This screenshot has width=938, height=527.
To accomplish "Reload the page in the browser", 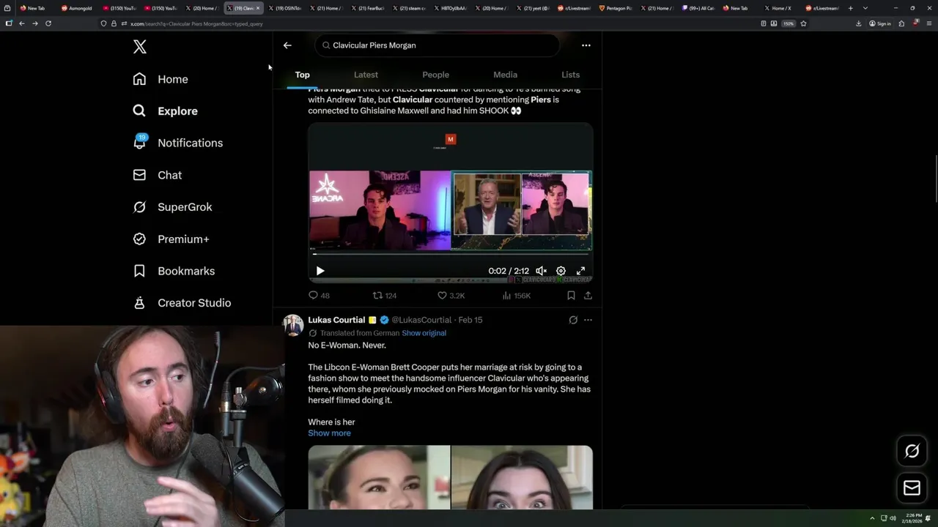I will point(48,23).
